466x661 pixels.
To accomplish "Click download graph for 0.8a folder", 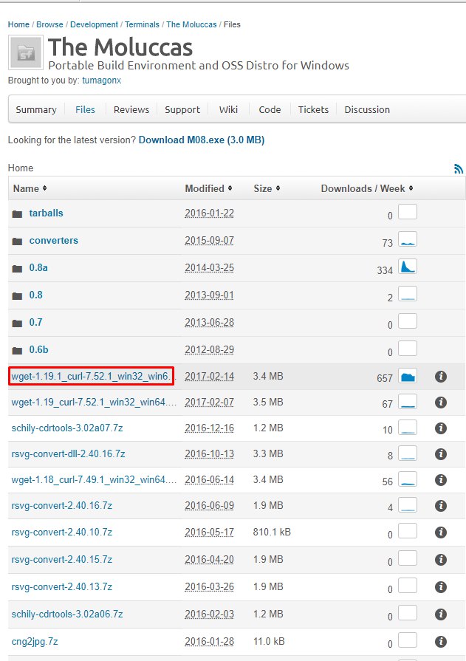I will (x=408, y=267).
